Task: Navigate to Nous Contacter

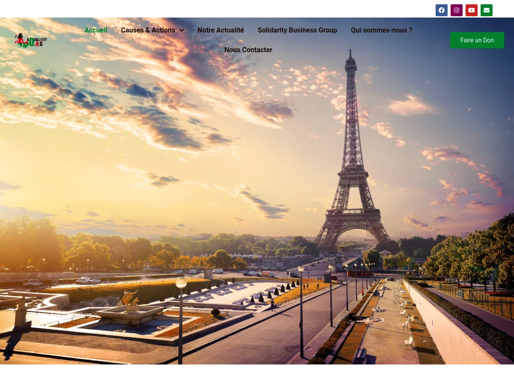Action: (x=248, y=50)
